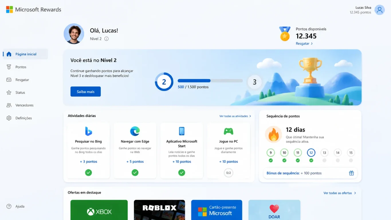Click the Microsoft Rewards title text
The height and width of the screenshot is (220, 391).
(38, 9)
